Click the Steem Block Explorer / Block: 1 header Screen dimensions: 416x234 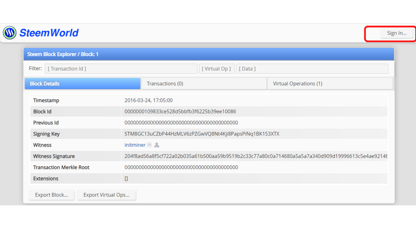pos(63,54)
